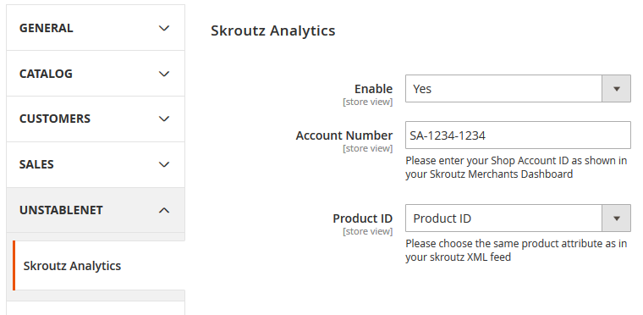Click the Product ID dropdown arrow button

[616, 218]
